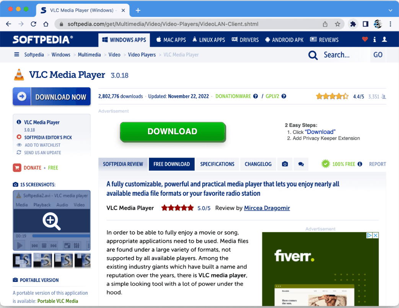
Task: Click the AdChoices icon on Fiverr ad
Action: pos(369,235)
